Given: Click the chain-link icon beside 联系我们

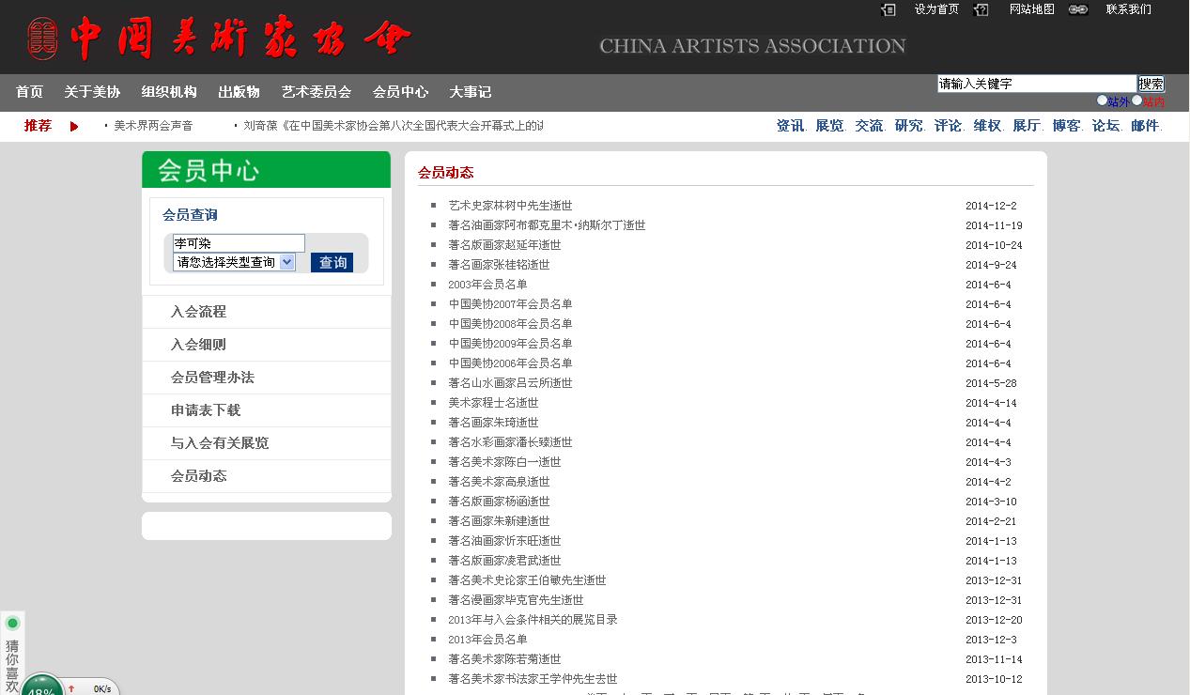Looking at the screenshot, I should tap(1078, 9).
